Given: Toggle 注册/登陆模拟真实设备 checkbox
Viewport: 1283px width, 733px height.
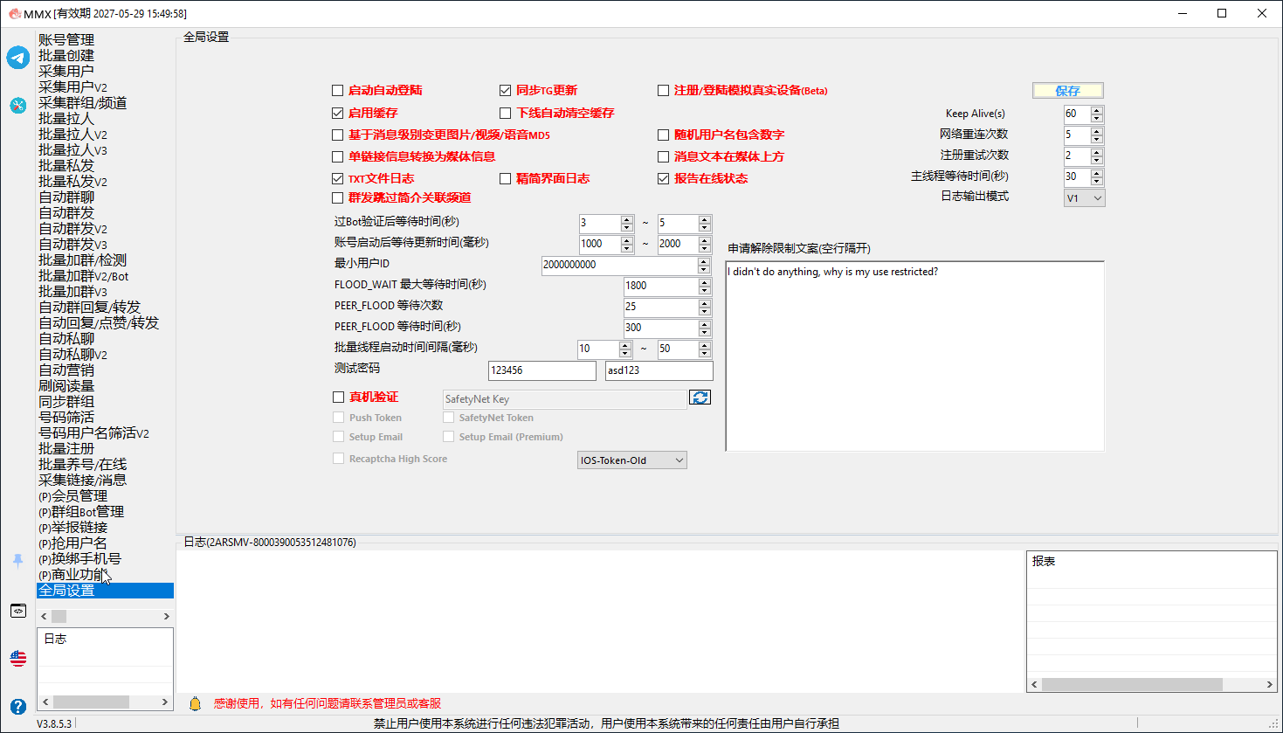Looking at the screenshot, I should tap(663, 91).
